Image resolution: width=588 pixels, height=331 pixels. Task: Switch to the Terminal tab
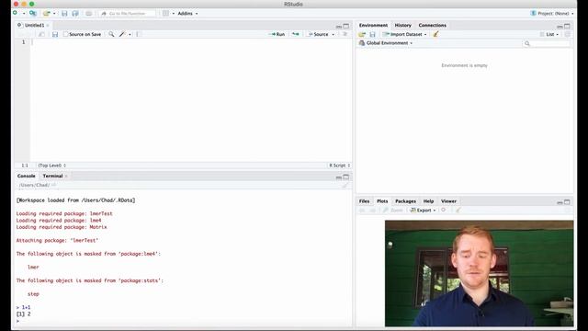point(52,176)
